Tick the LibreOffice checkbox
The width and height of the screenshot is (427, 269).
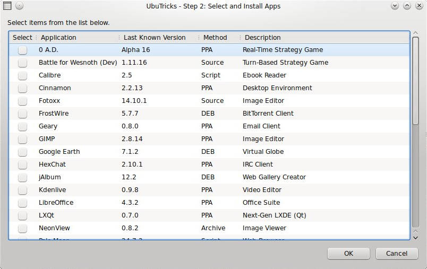tap(22, 203)
